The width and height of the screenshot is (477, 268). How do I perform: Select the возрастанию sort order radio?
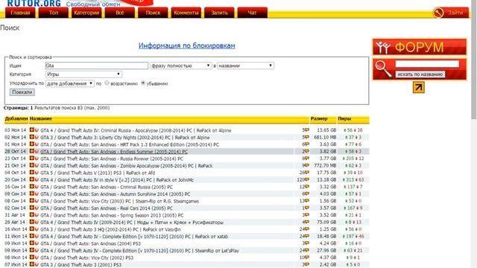point(107,83)
